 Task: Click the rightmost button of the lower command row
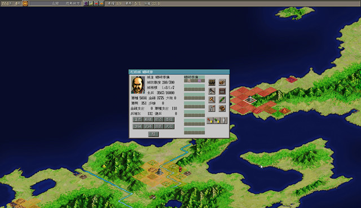point(169,126)
